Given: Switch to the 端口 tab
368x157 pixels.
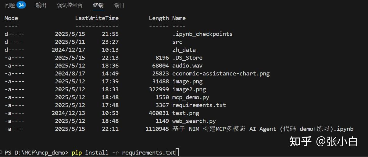Looking at the screenshot, I should click(119, 5).
